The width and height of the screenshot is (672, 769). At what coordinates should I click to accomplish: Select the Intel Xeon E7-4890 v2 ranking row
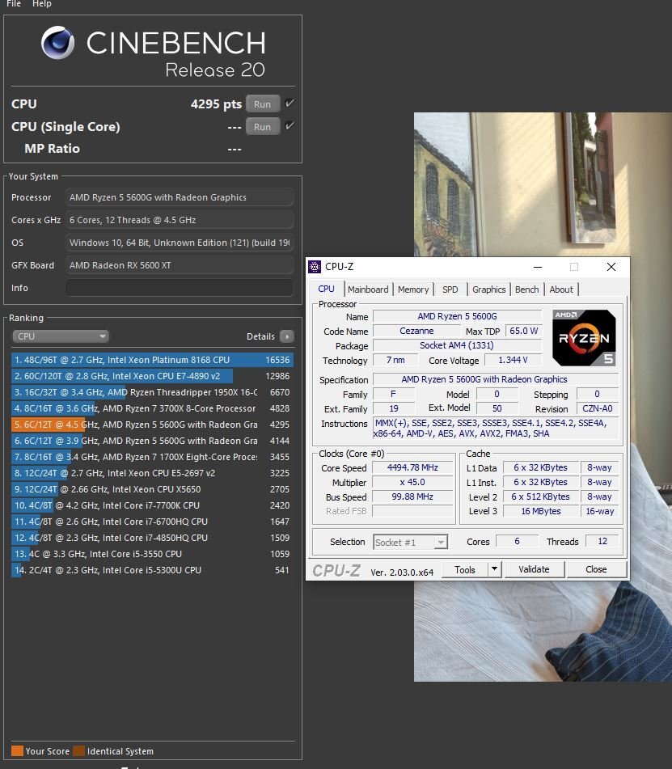click(152, 376)
